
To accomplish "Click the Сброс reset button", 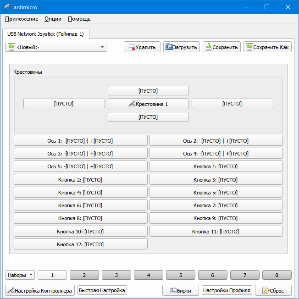I will 273,290.
